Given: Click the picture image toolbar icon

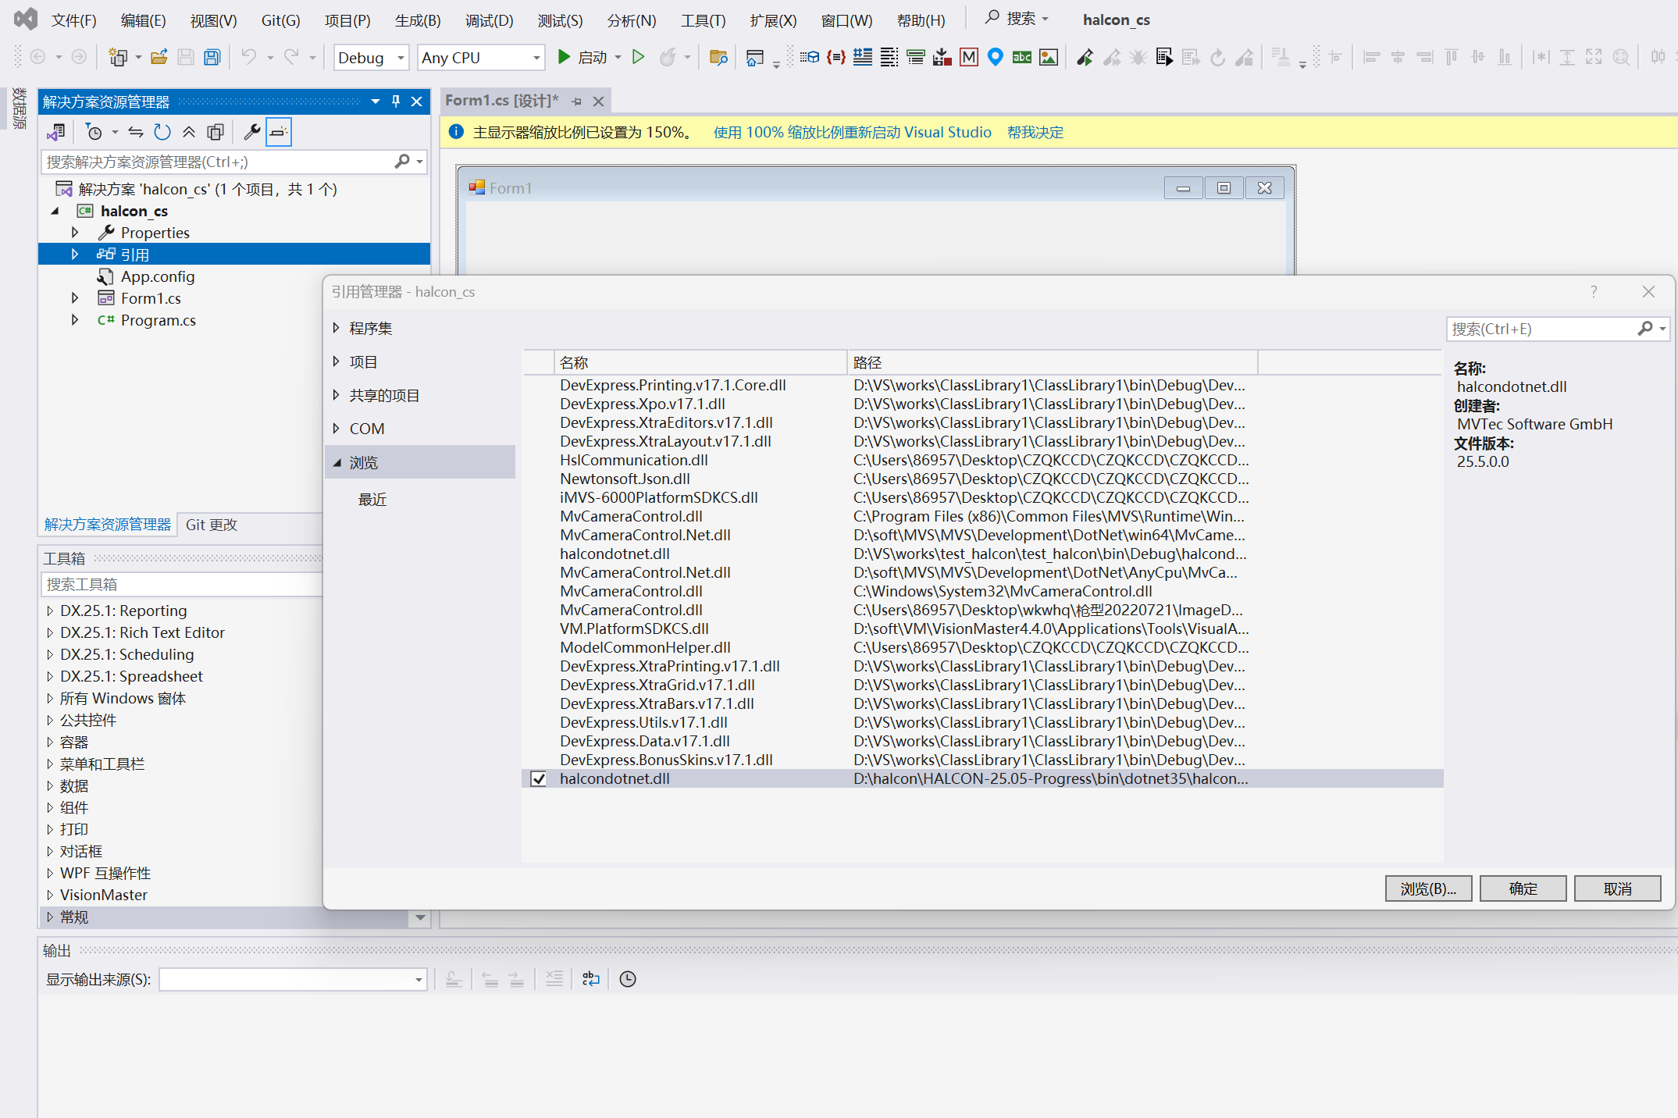Looking at the screenshot, I should [1049, 57].
